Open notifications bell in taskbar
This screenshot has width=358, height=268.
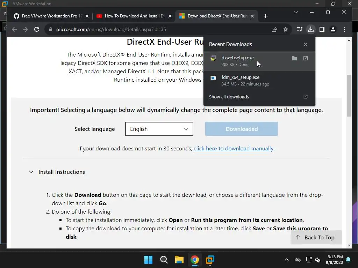coord(349,260)
